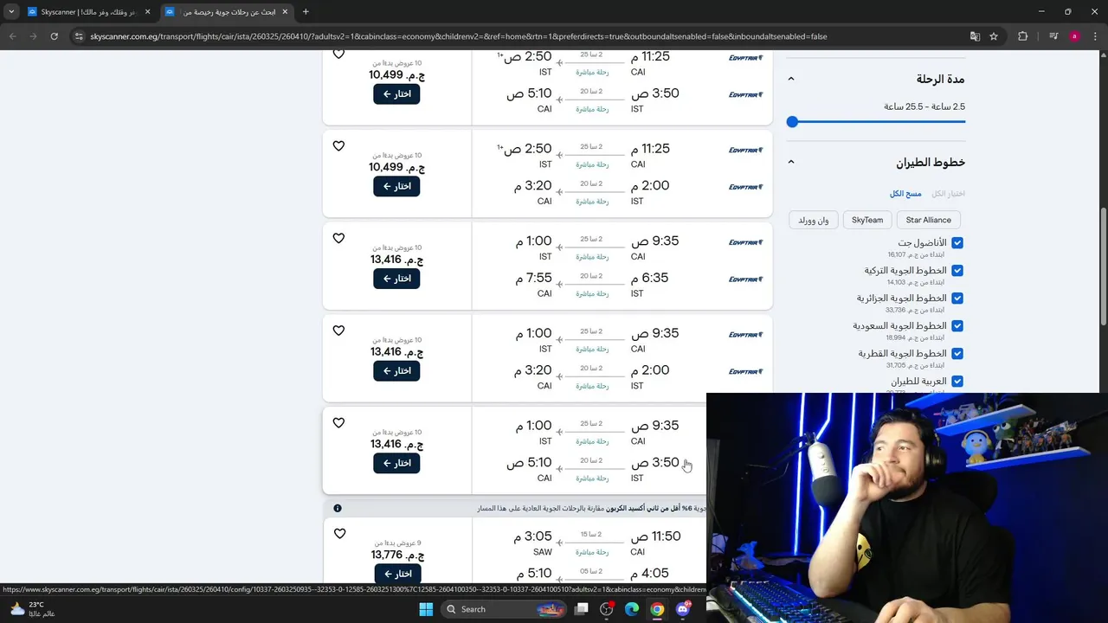Save the 13,416 flight returning 3:50 ص

(338, 422)
